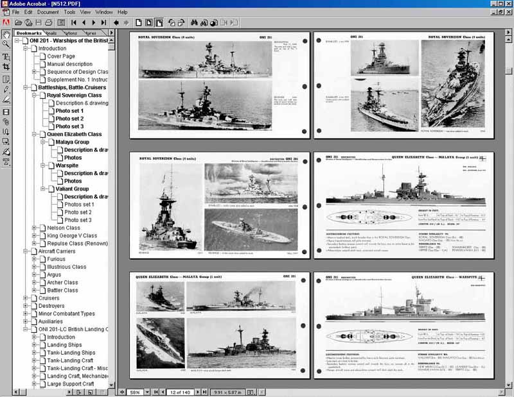Viewport: 514px width, 397px height.
Task: Select the Link tool (chain icon)
Action: click(6, 122)
